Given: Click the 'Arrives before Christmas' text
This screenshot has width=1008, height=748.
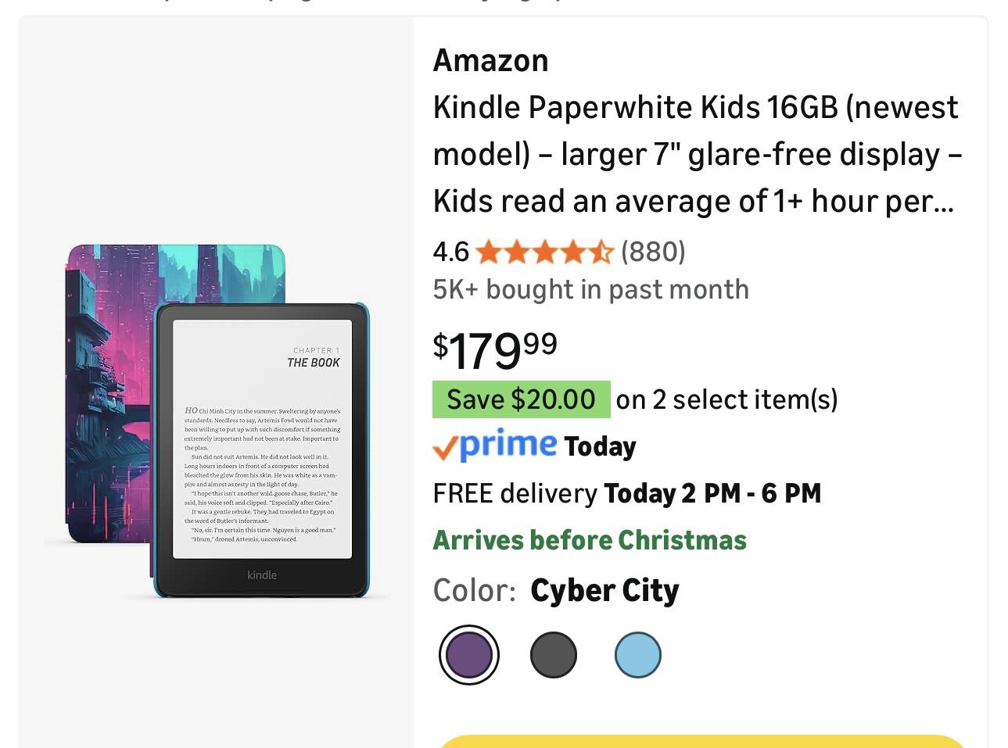Looking at the screenshot, I should (x=590, y=539).
